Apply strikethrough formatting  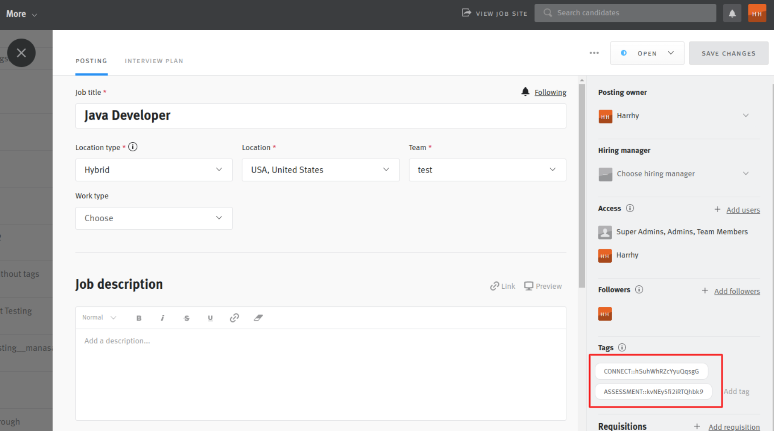[187, 318]
